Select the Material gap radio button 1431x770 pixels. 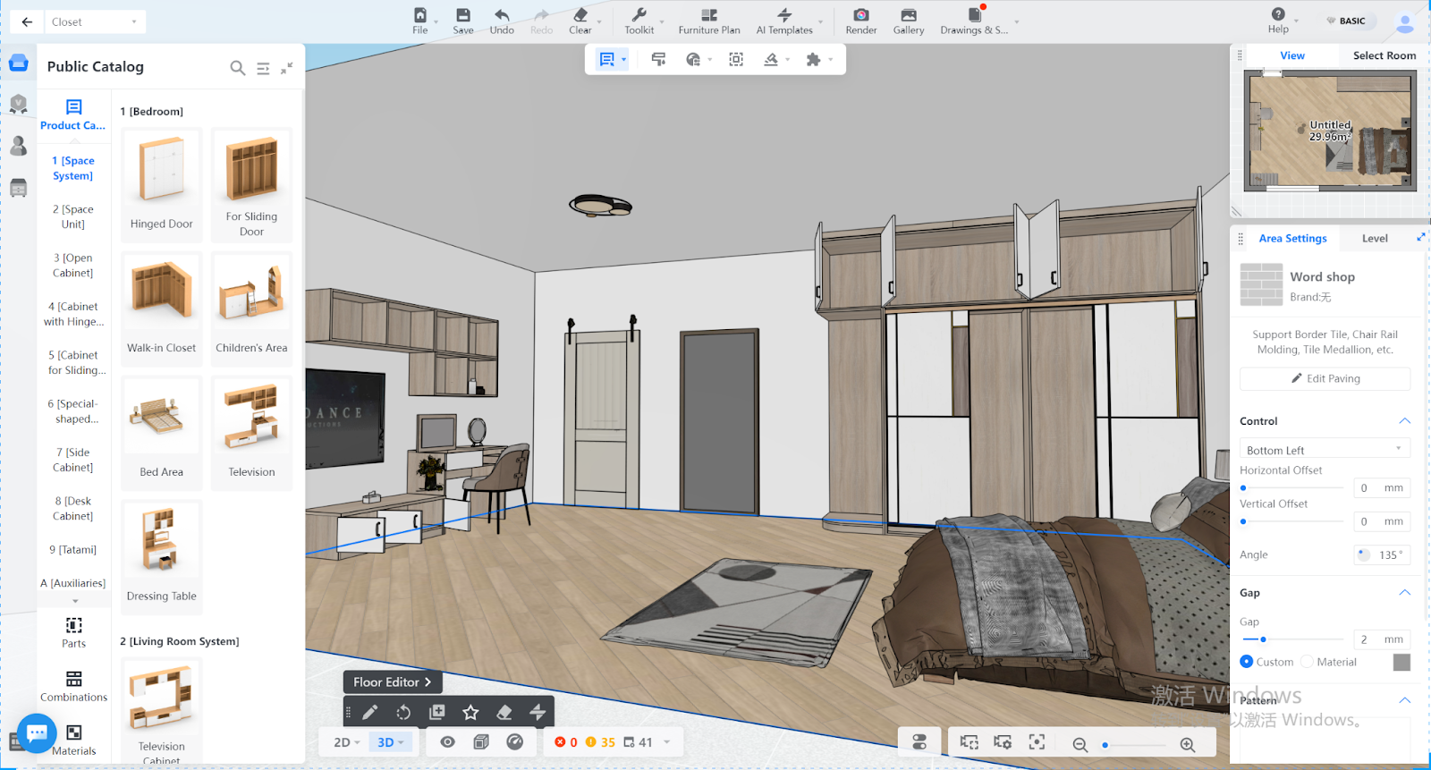pyautogui.click(x=1307, y=662)
